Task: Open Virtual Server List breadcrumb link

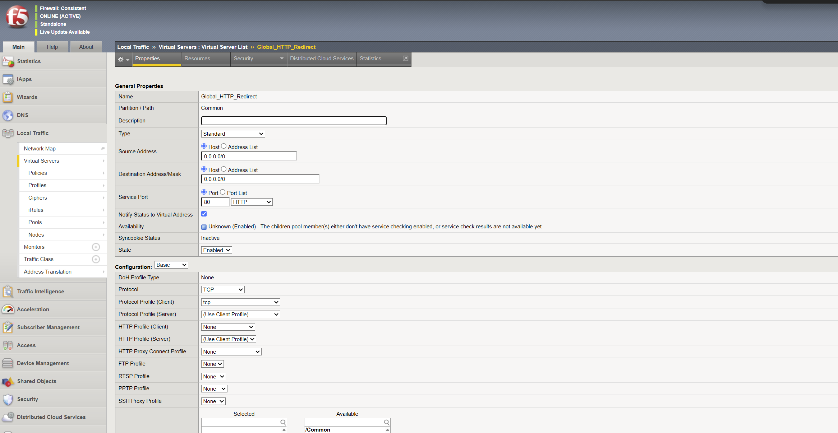Action: click(224, 47)
